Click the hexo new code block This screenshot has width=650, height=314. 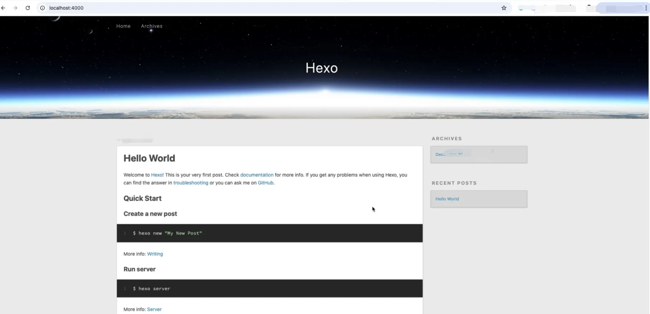(x=269, y=233)
